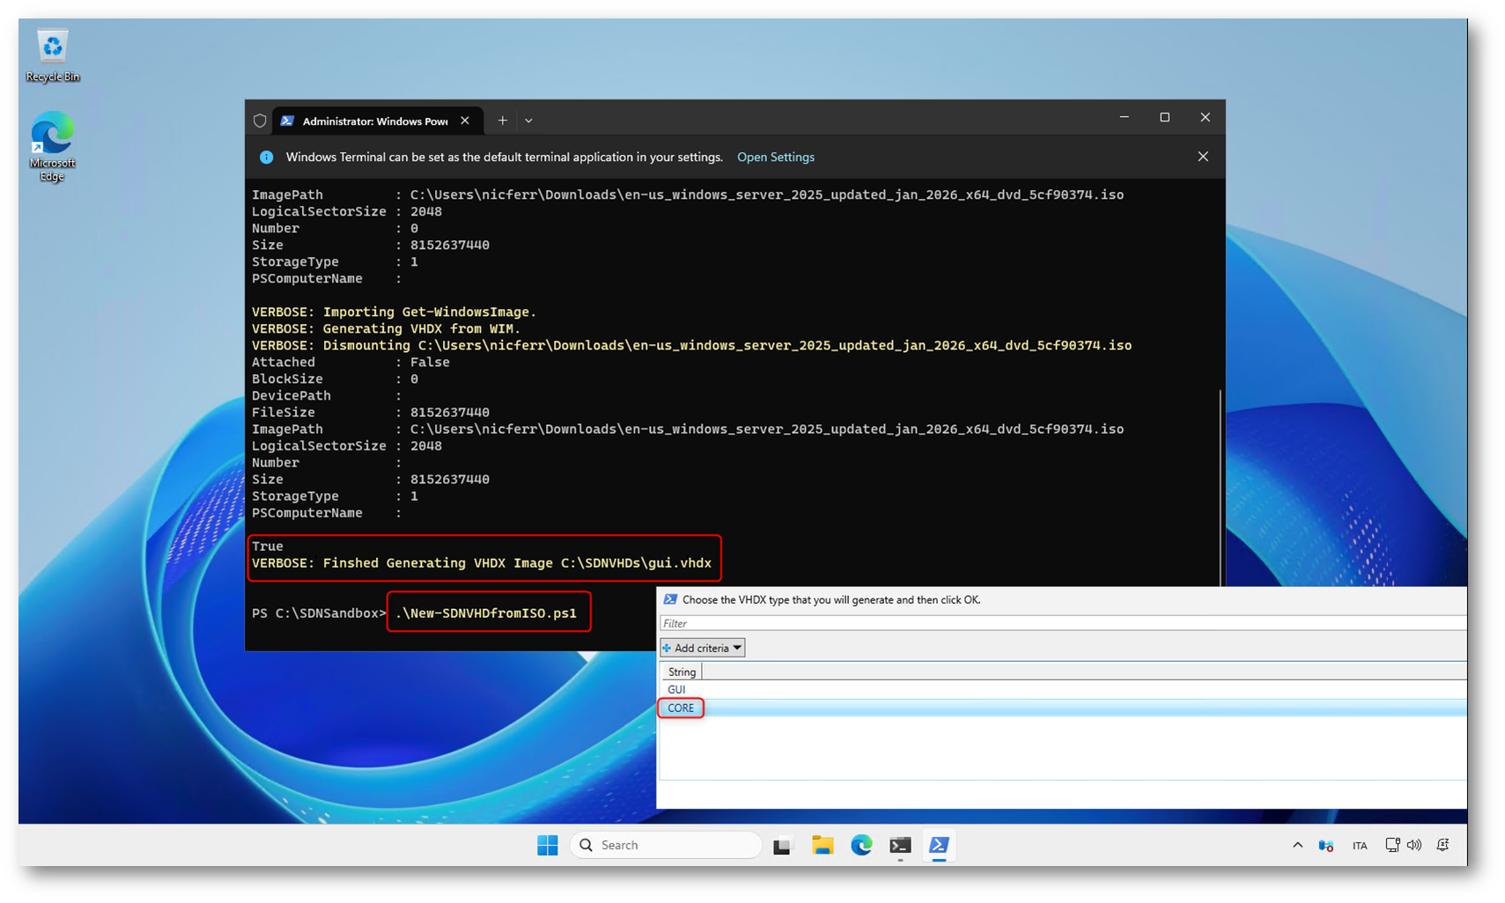
Task: Open the new tab profile dropdown
Action: pos(528,121)
